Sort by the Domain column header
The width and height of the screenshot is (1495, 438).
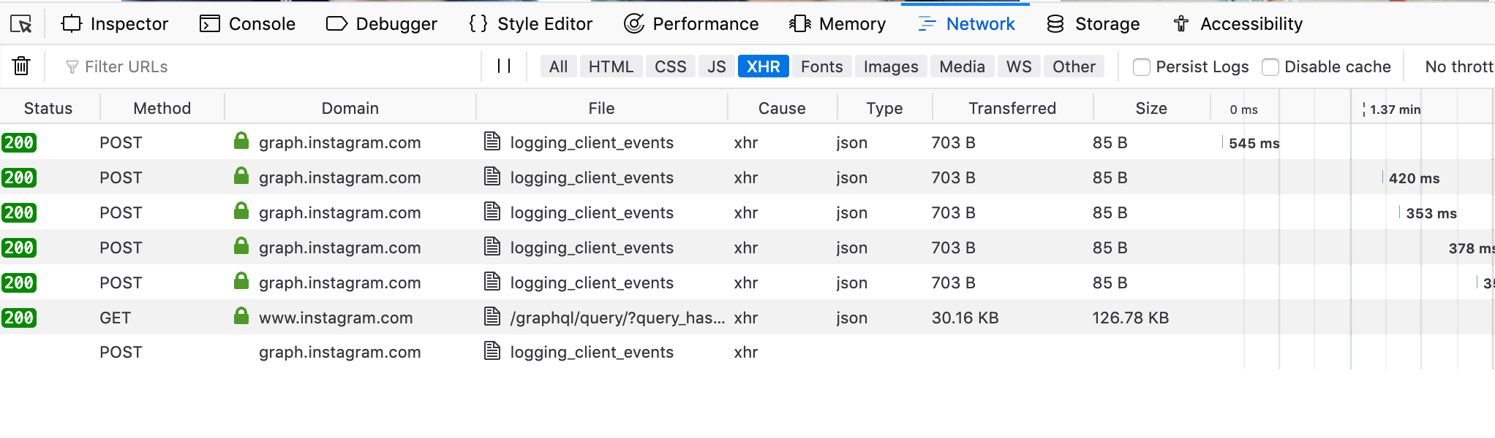coord(350,108)
